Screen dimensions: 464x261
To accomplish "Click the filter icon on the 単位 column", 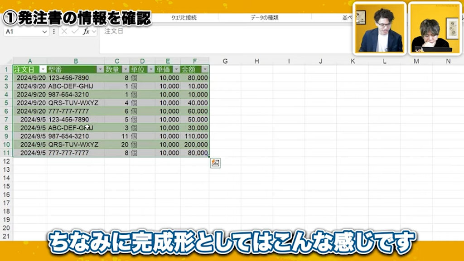I will pyautogui.click(x=151, y=69).
